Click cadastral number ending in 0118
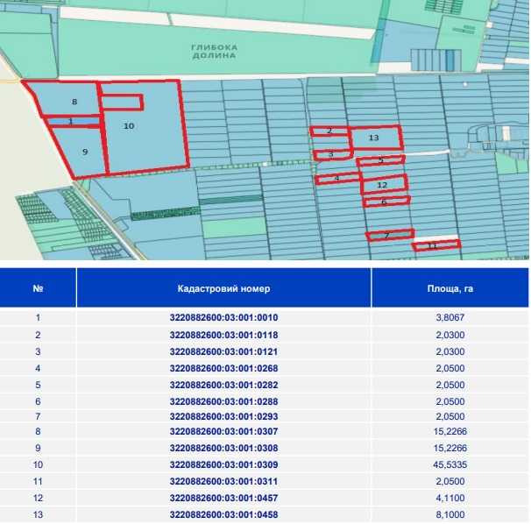 223,335
